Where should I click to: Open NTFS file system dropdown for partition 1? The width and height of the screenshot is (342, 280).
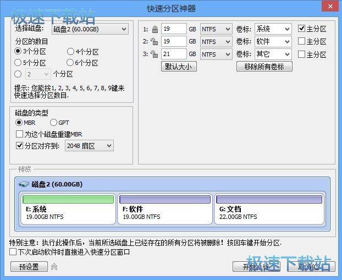coord(216,29)
